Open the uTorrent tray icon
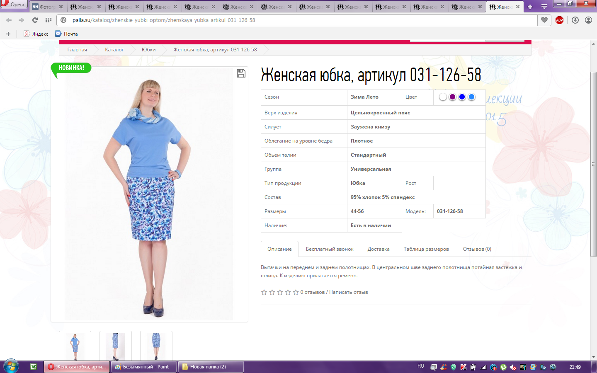Screen dimensions: 597x373 pyautogui.click(x=503, y=367)
